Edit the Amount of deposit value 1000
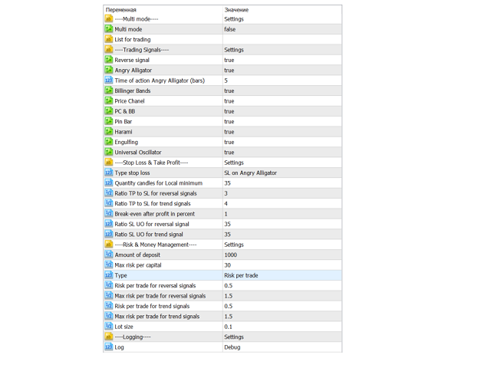 click(231, 255)
